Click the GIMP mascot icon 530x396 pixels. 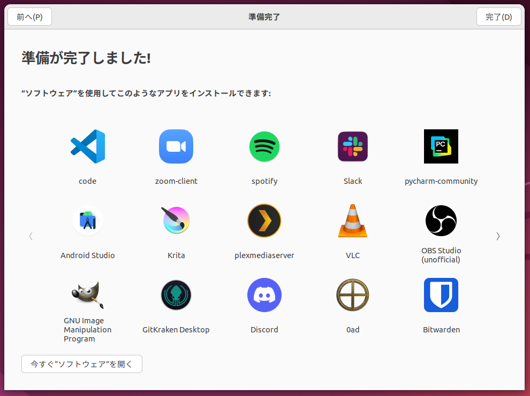(x=88, y=295)
